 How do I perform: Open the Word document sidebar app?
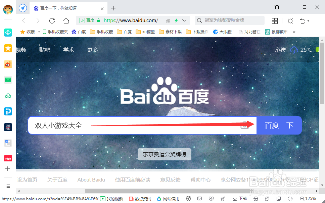click(x=8, y=143)
